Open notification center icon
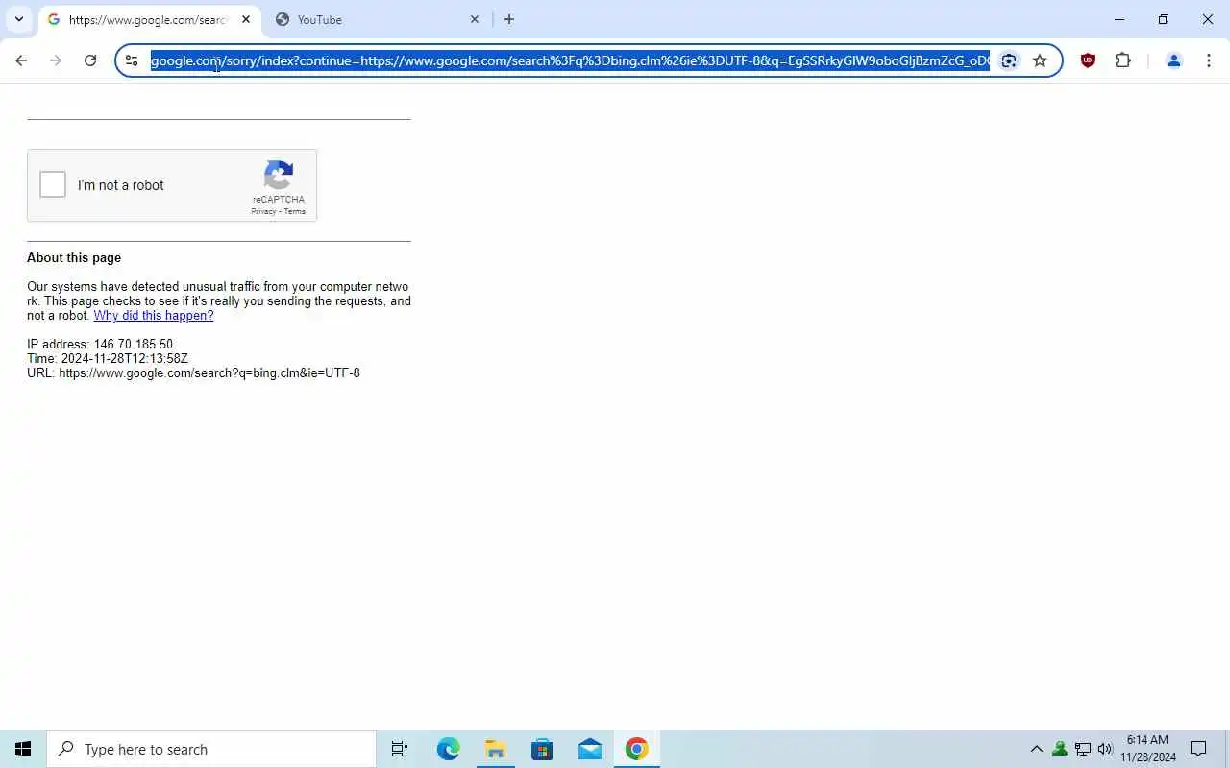This screenshot has height=768, width=1230. click(1198, 749)
